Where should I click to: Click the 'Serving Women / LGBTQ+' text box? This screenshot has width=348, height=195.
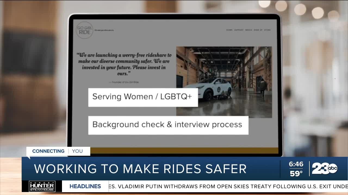(143, 97)
